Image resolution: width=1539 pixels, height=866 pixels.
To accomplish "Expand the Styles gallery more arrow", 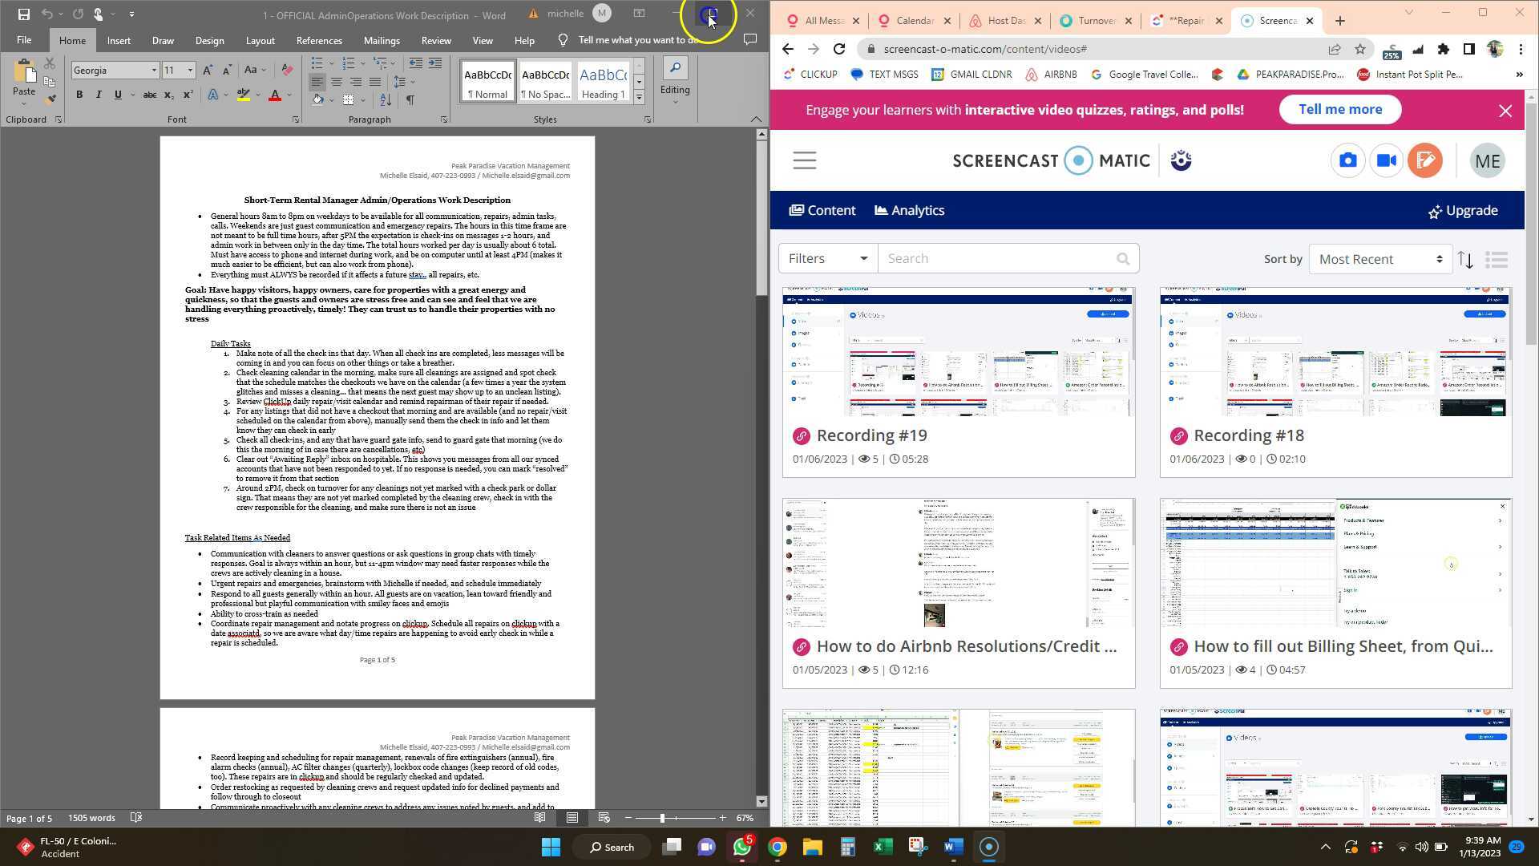I will coord(639,98).
